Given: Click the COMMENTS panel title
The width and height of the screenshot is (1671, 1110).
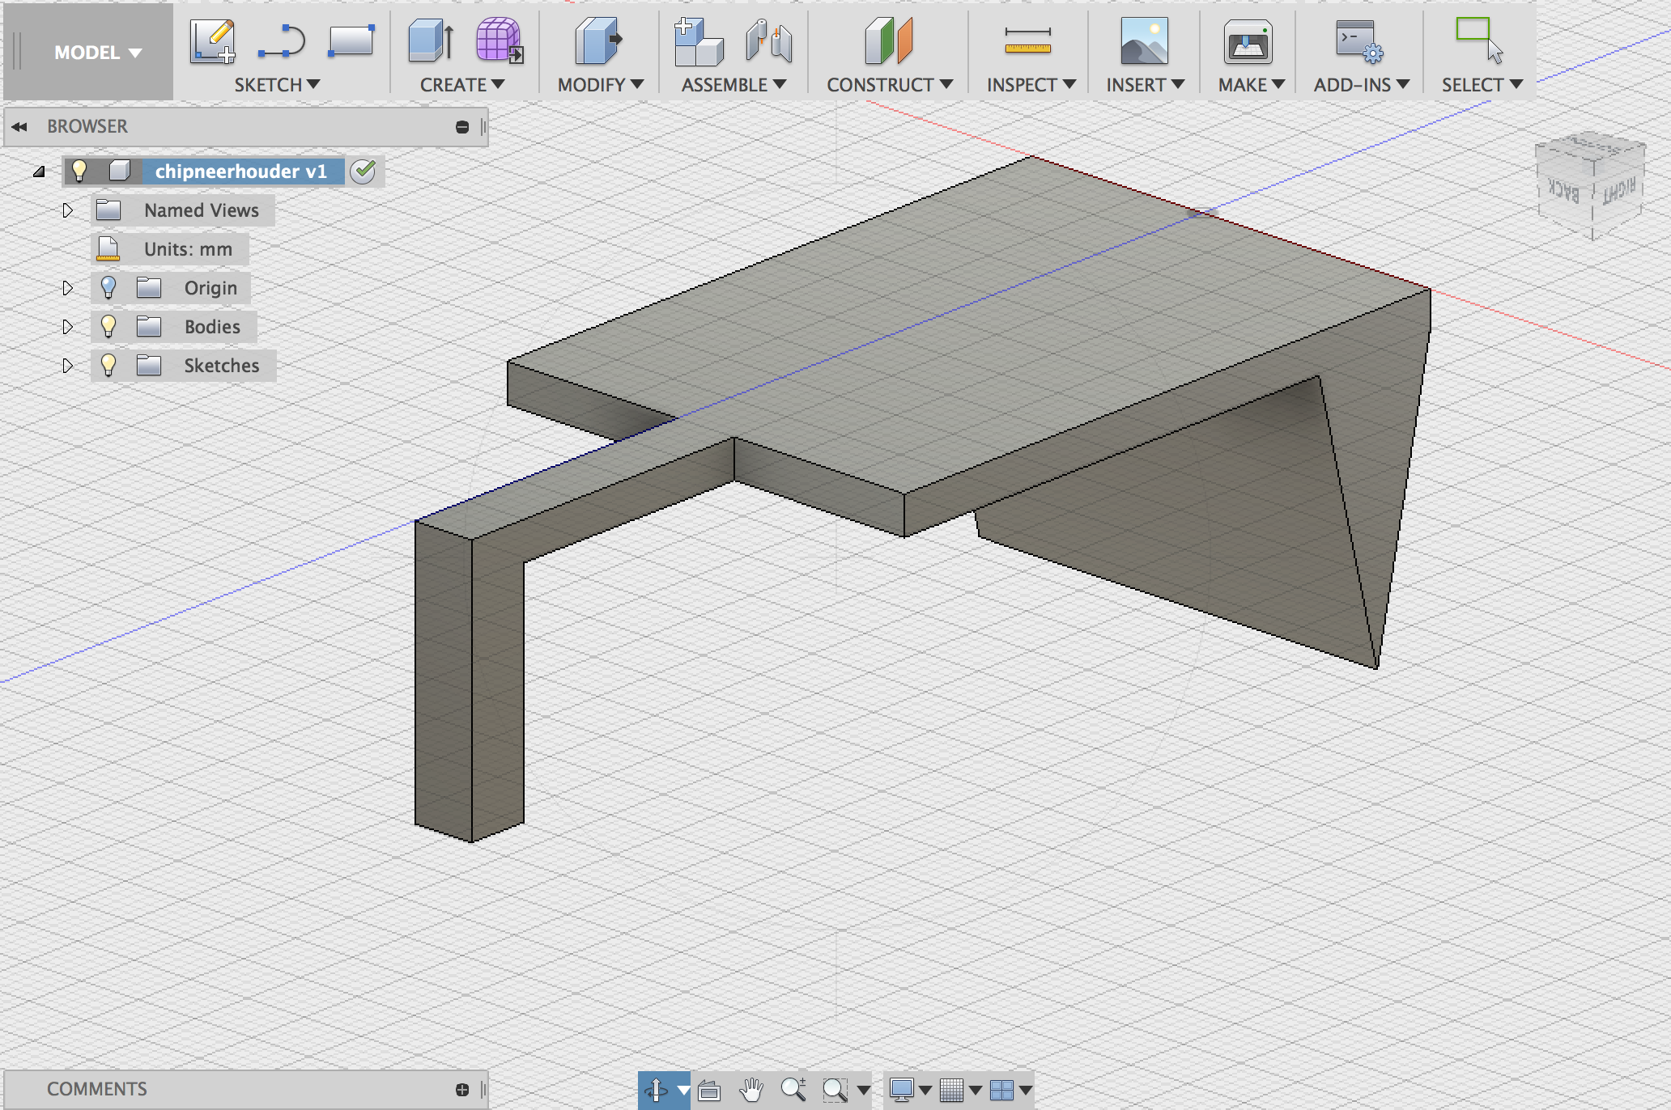Looking at the screenshot, I should (97, 1089).
